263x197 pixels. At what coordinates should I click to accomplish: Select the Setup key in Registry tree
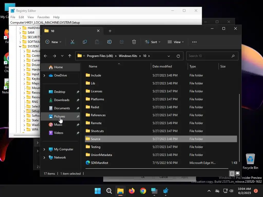point(33,111)
